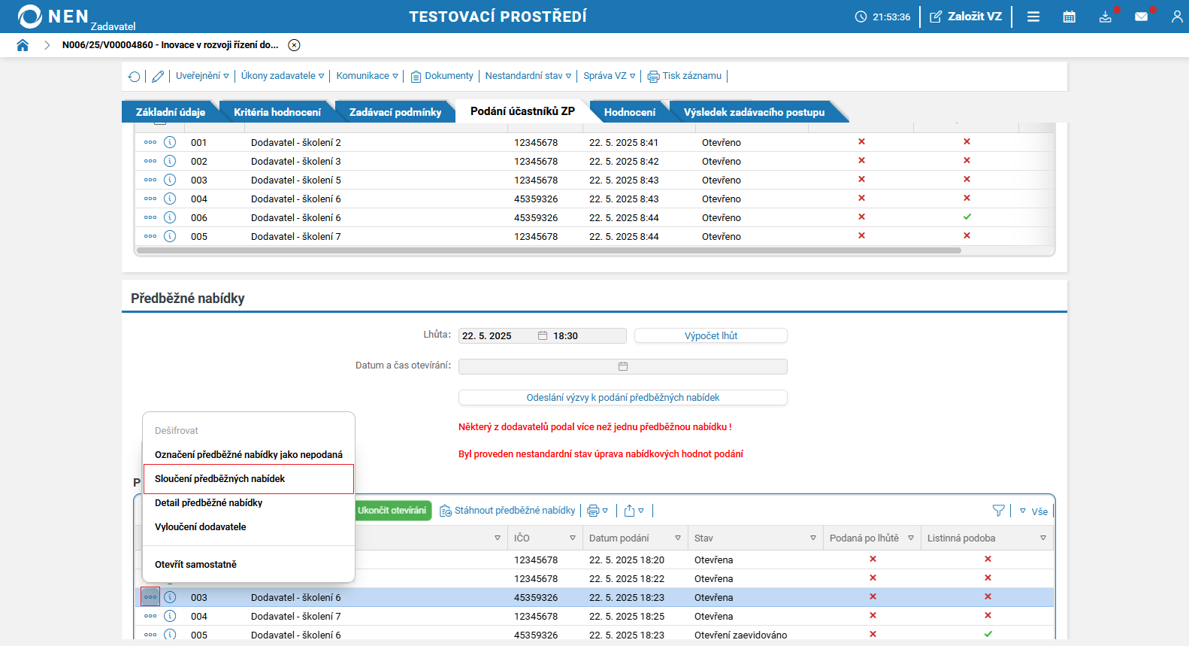Close the N006/25/V00004860 breadcrumb tab
This screenshot has width=1189, height=646.
295,45
